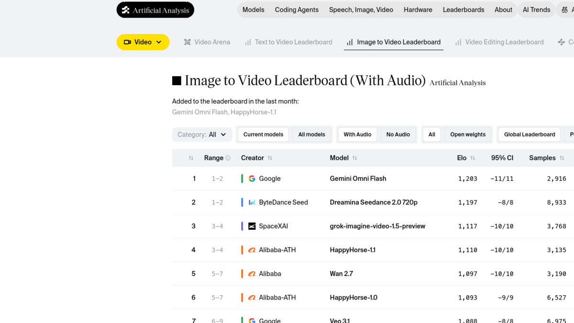Open the Category All dropdown
The width and height of the screenshot is (574, 323).
(x=202, y=134)
